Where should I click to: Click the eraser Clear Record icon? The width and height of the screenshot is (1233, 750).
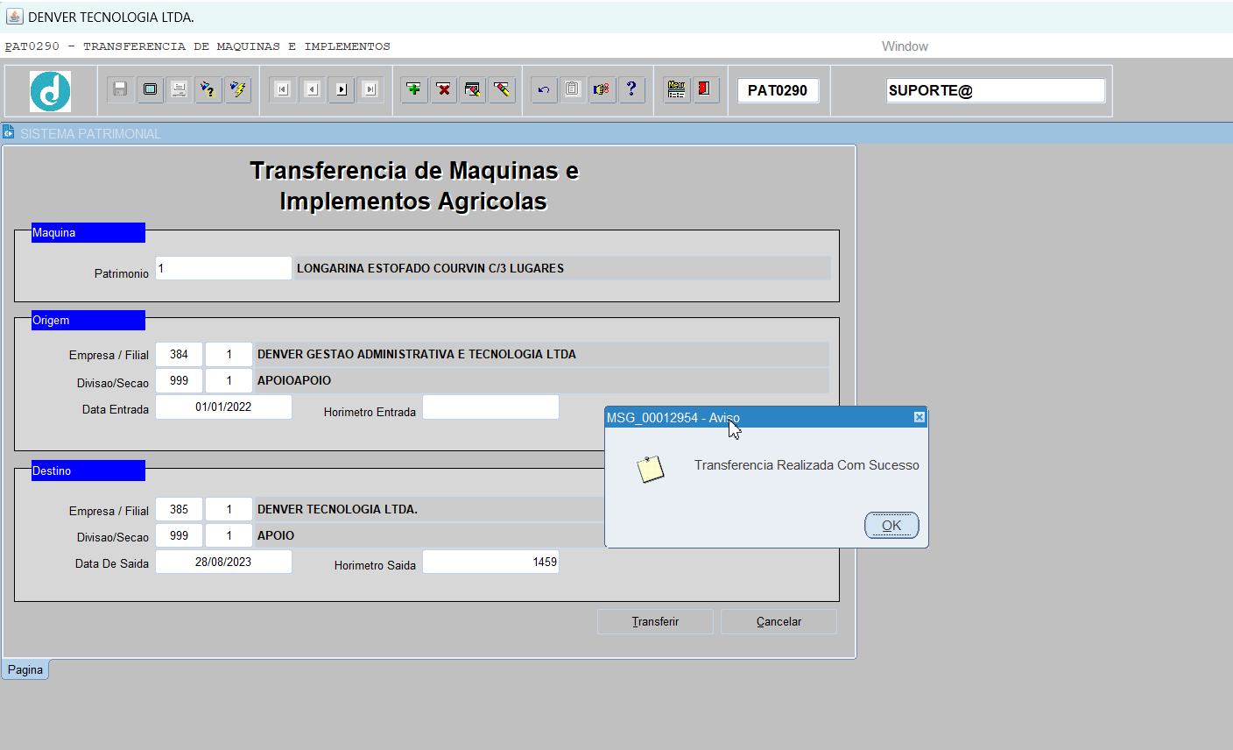(x=502, y=89)
